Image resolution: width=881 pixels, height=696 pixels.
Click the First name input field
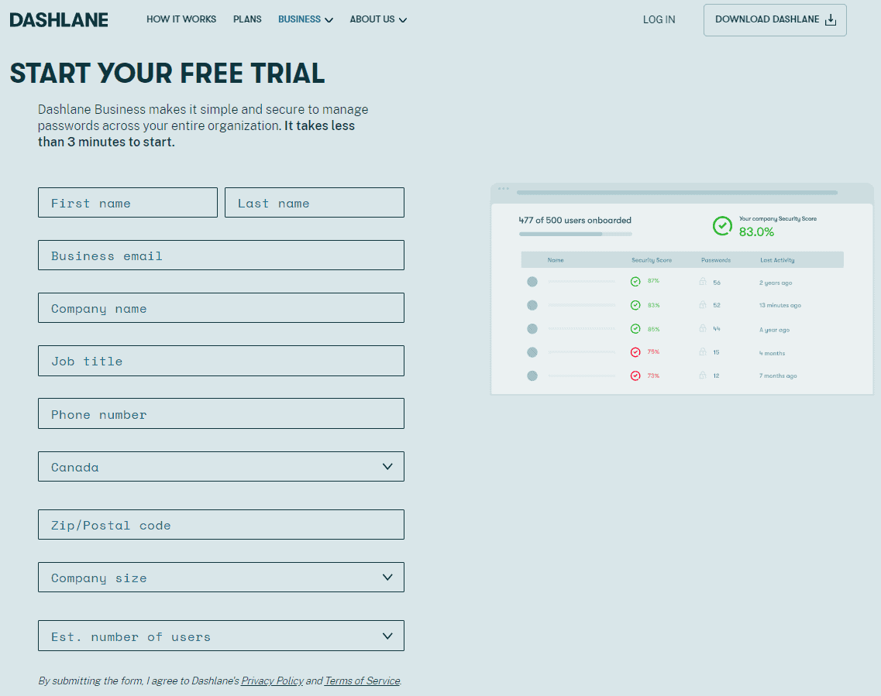click(x=127, y=202)
